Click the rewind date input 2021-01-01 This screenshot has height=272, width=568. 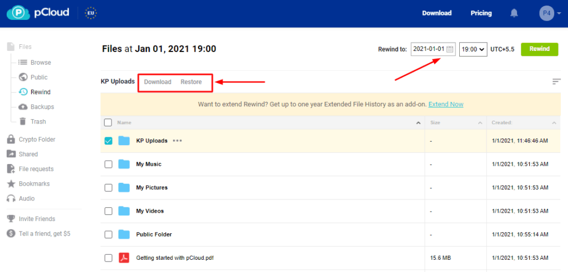coord(433,49)
